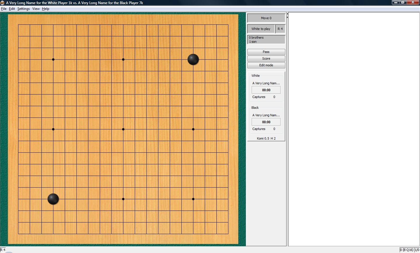Open the View menu
Image resolution: width=420 pixels, height=253 pixels.
click(x=36, y=9)
